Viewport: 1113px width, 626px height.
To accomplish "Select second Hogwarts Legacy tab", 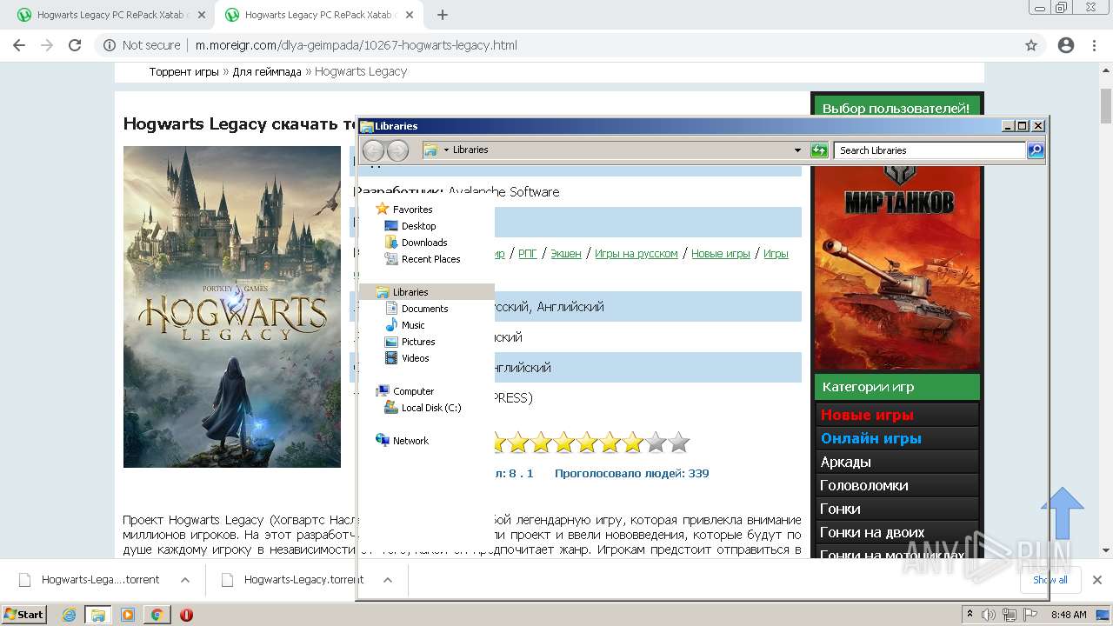I will tap(318, 15).
